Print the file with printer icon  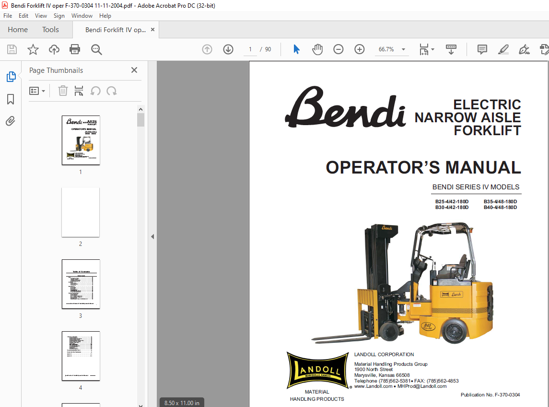[x=75, y=49]
